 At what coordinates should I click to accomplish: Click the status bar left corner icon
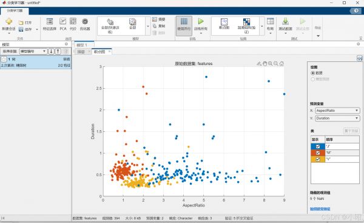pyautogui.click(x=3, y=218)
